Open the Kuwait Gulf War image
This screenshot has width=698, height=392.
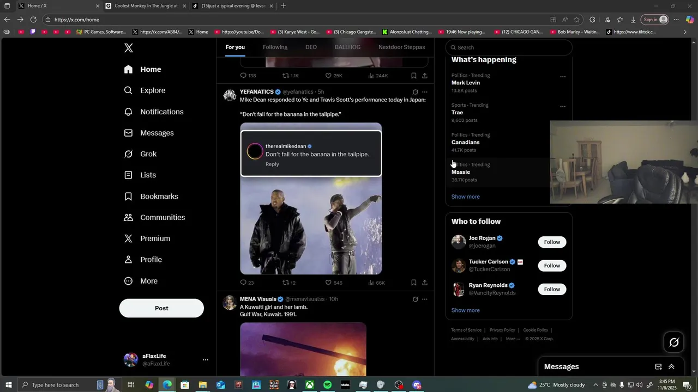(x=303, y=349)
